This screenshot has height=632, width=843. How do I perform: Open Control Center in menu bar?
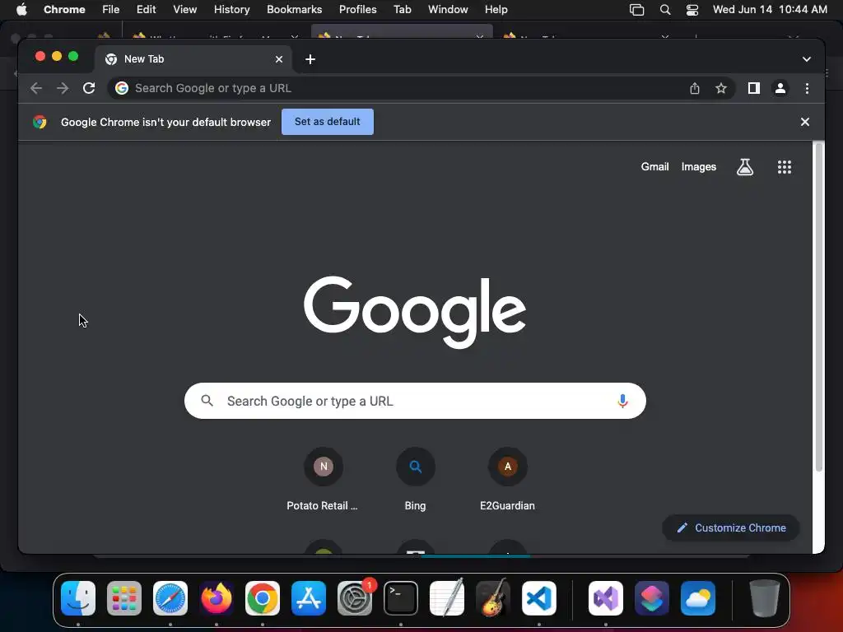(x=692, y=10)
